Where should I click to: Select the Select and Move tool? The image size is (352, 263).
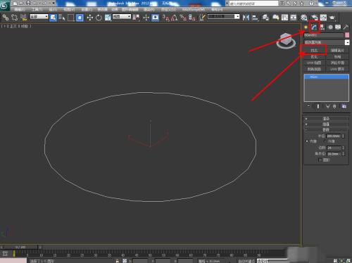coord(89,18)
